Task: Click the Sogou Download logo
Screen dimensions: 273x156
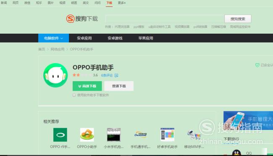Action: [x=82, y=19]
